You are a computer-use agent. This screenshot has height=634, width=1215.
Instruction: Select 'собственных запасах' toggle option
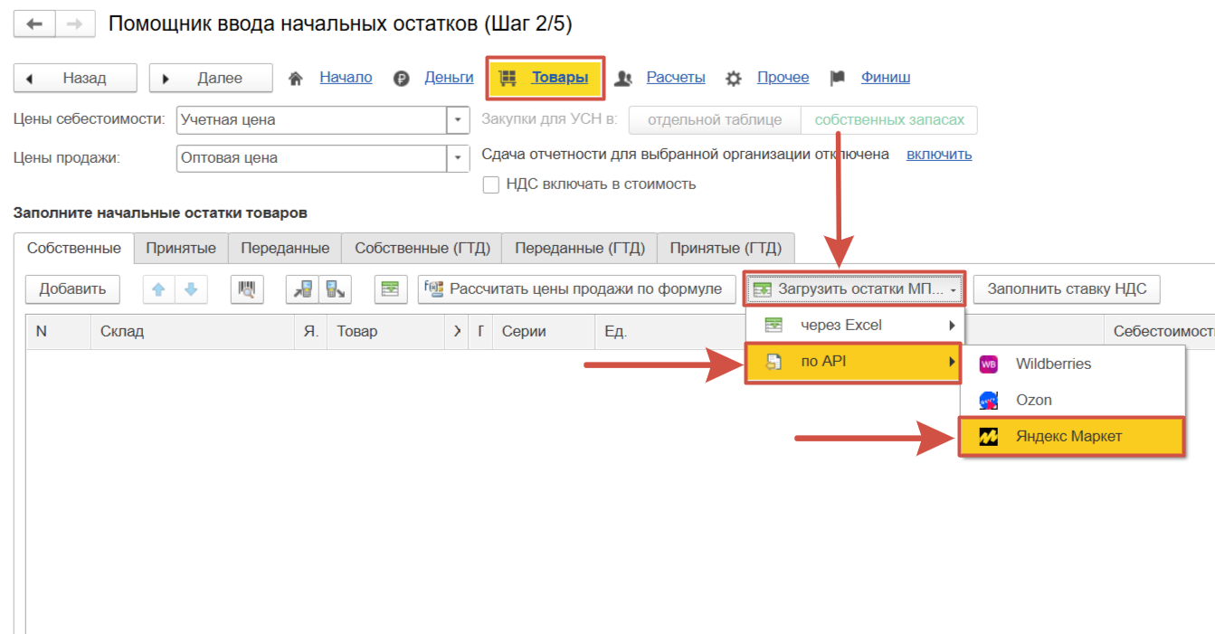coord(888,120)
